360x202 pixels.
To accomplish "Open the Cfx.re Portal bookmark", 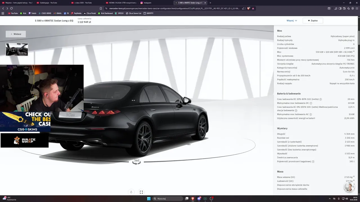I will (90, 13).
